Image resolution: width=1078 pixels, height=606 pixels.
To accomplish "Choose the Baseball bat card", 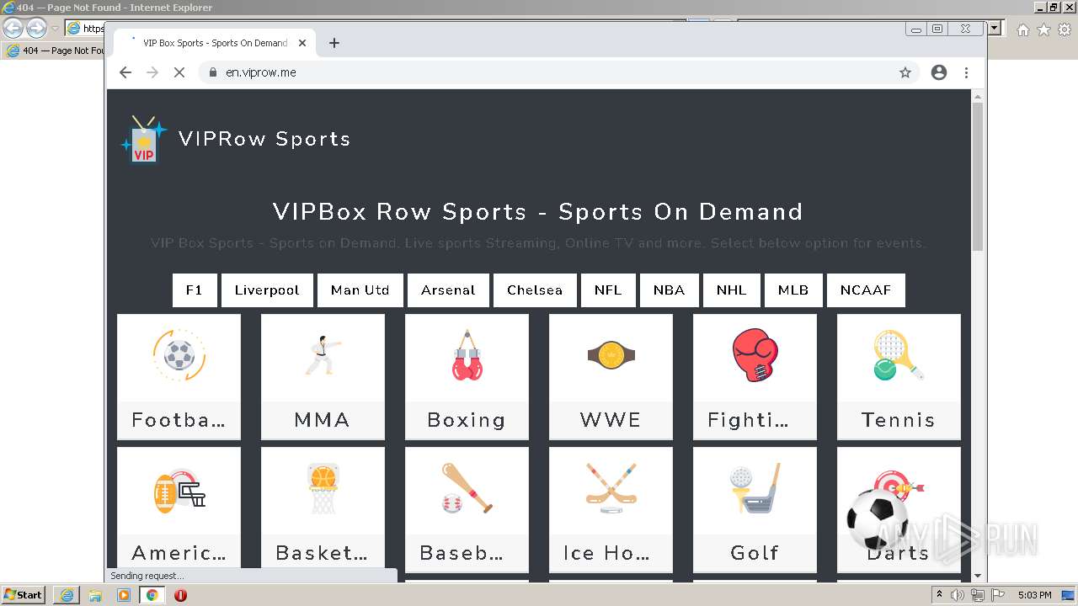I will [467, 509].
